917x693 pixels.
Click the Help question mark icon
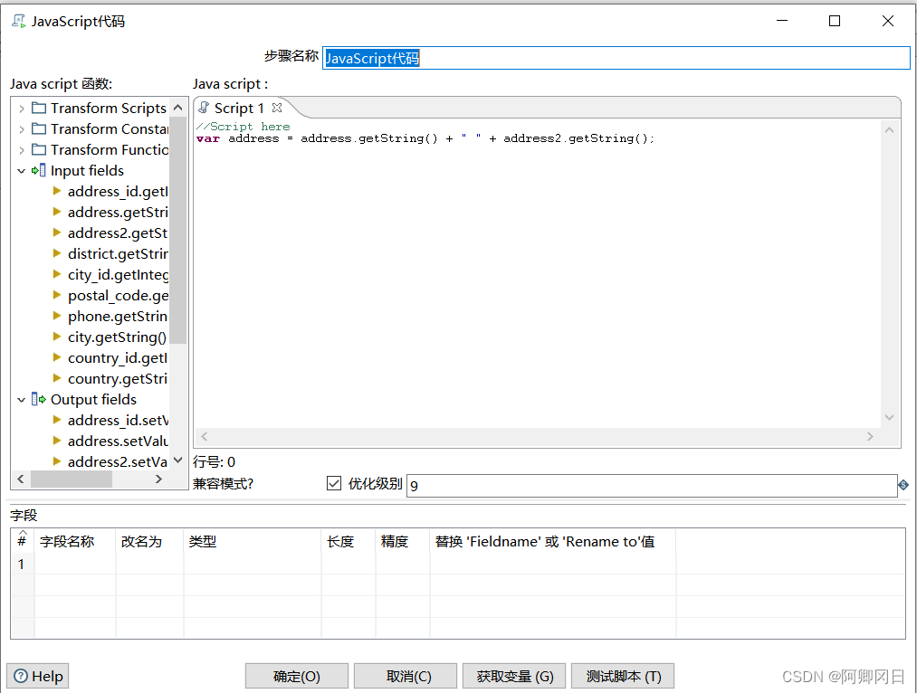(x=21, y=676)
